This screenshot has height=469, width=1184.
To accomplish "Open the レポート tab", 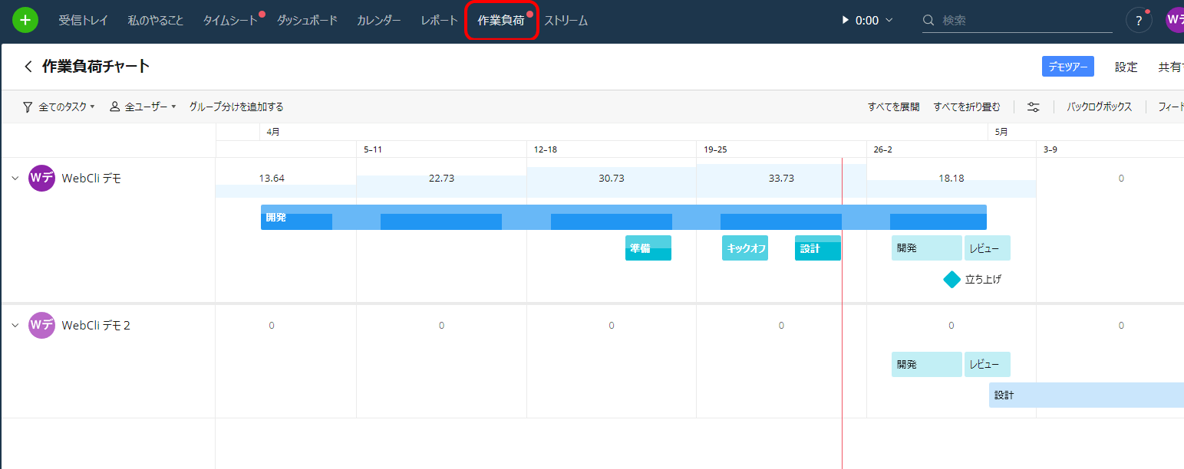I will (437, 21).
